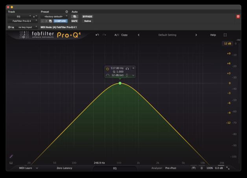Toggle the phase invert icon
The height and width of the screenshot is (178, 247).
point(202,168)
